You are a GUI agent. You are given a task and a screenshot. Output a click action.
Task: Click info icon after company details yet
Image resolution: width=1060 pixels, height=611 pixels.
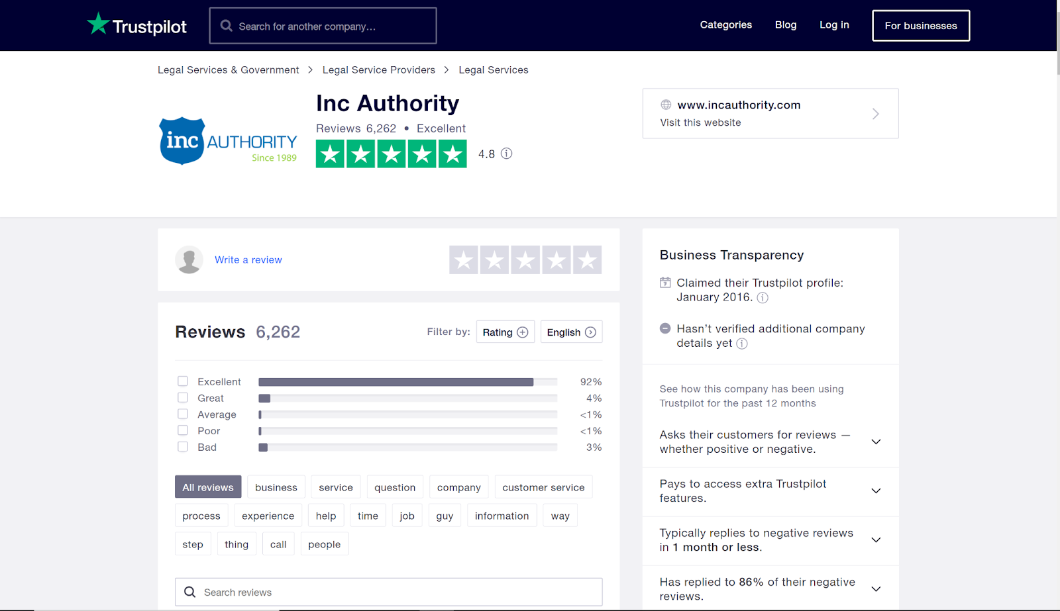point(742,344)
